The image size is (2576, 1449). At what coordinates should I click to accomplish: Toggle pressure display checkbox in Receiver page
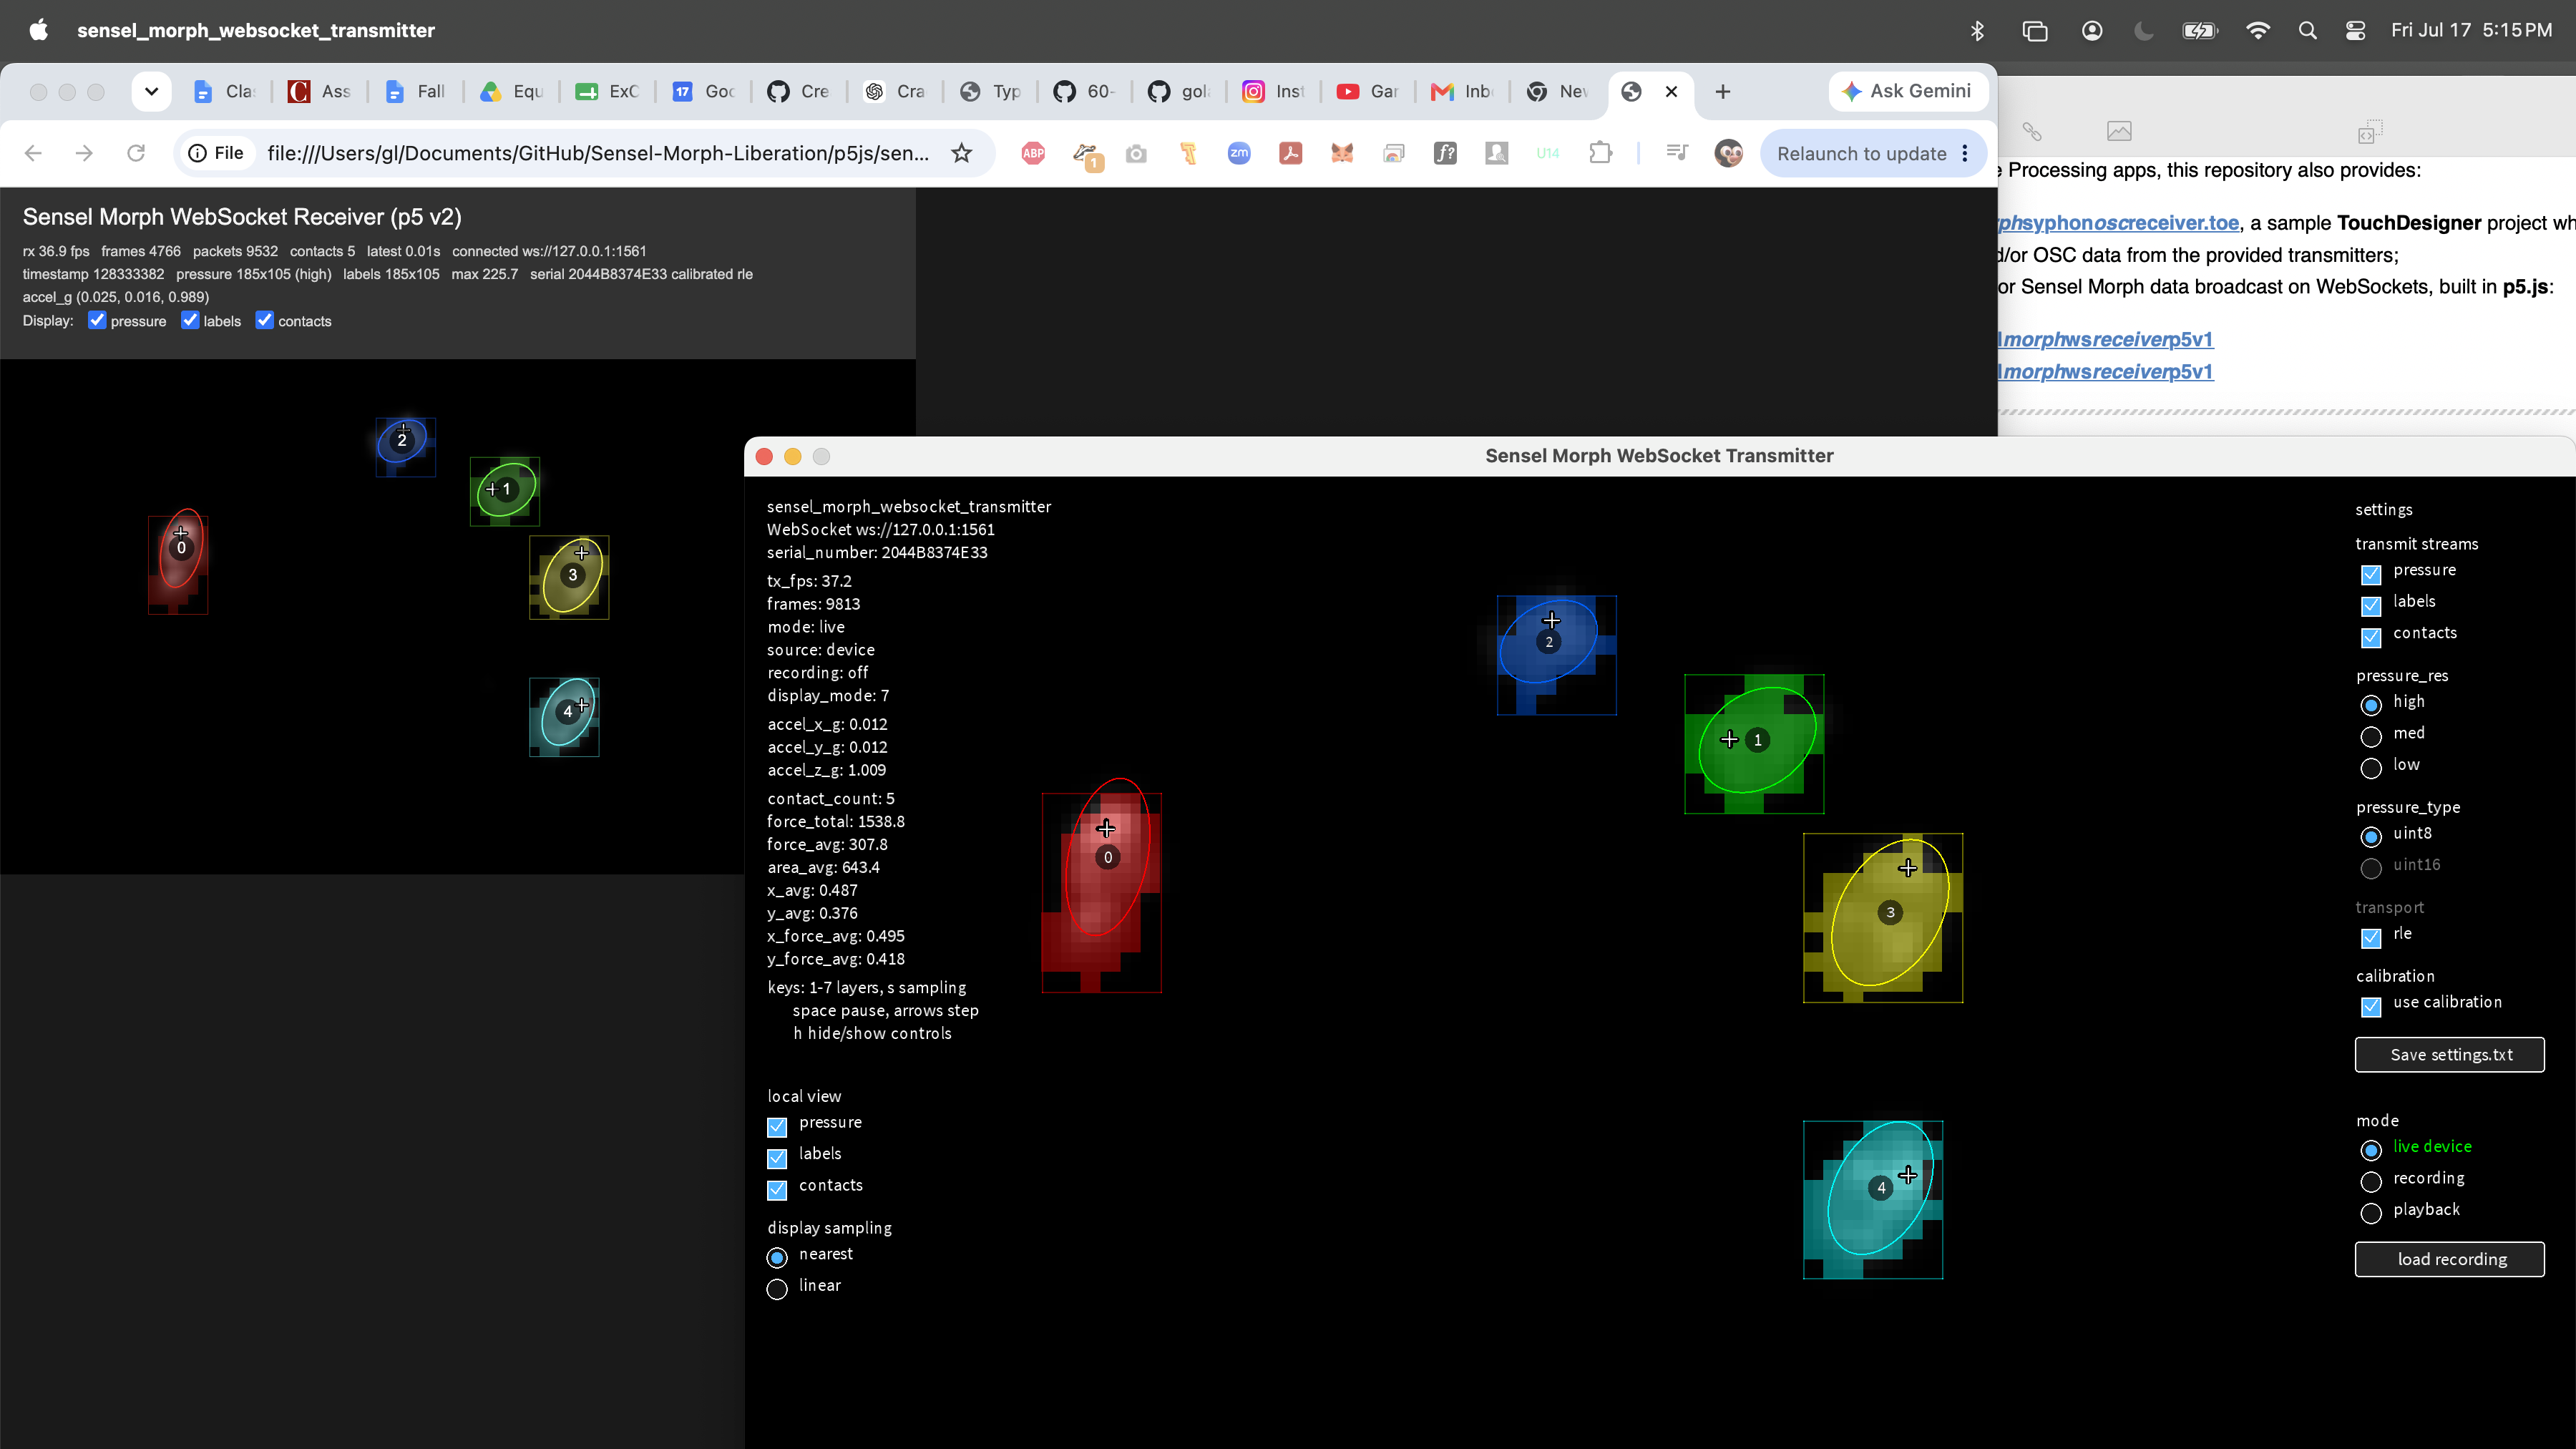click(96, 320)
